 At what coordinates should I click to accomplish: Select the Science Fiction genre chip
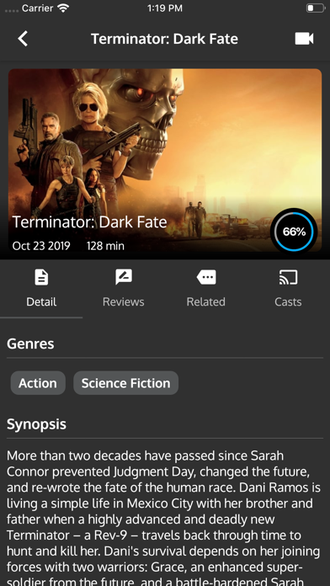126,383
